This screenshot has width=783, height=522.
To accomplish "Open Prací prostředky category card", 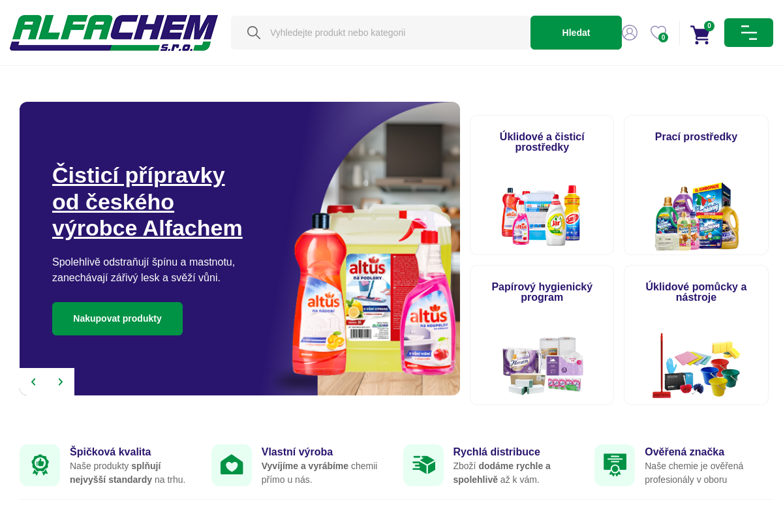I will coord(696,185).
